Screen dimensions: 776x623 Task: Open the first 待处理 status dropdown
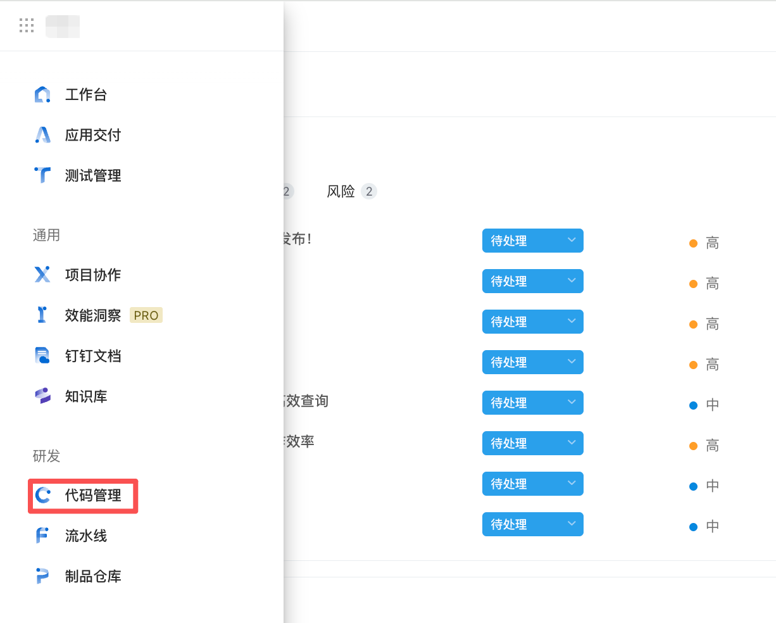pos(533,241)
